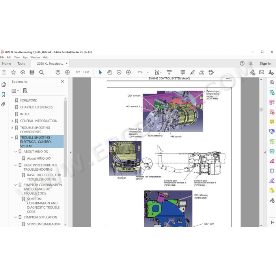The height and width of the screenshot is (276, 276).
Task: Open the notifications bell
Action: pos(251,63)
